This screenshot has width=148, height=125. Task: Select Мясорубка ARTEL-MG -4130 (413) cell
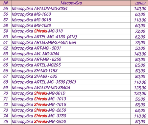pyautogui.click(x=71, y=37)
